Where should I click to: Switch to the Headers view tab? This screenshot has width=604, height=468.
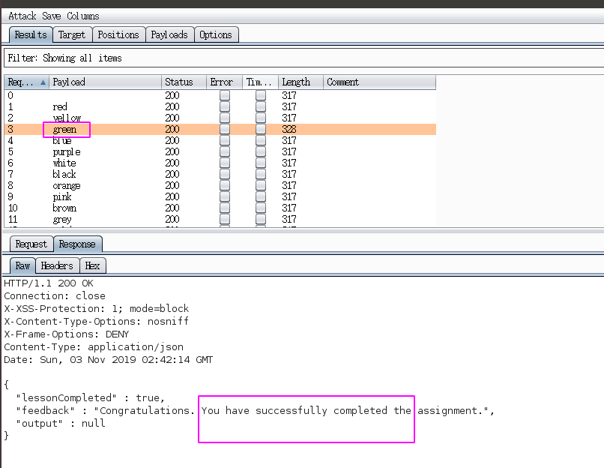pos(57,266)
